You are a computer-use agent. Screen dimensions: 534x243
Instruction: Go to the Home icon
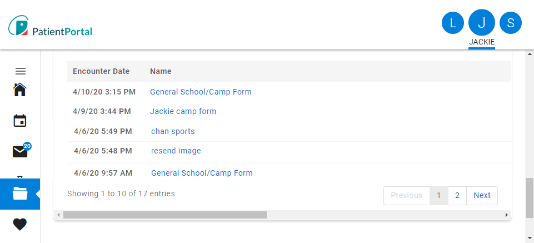[x=20, y=90]
